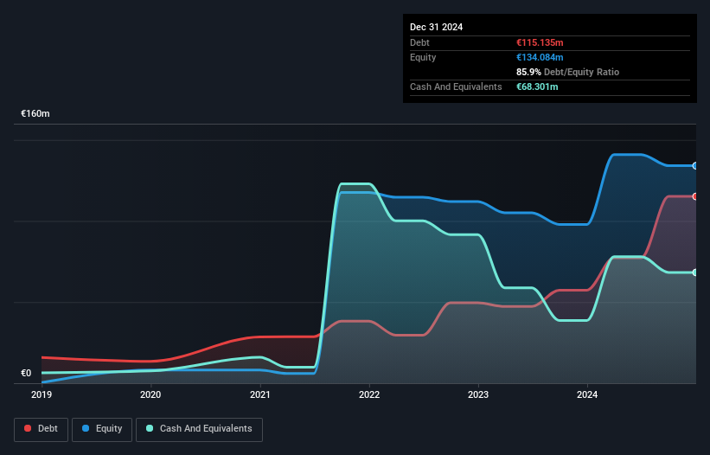Click the 85.9% Debt/Equity Ratio text
Screen dimensions: 710x455
pyautogui.click(x=568, y=72)
